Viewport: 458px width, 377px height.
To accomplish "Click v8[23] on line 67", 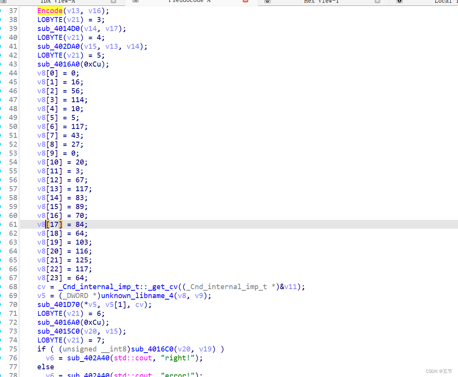I will (50, 278).
